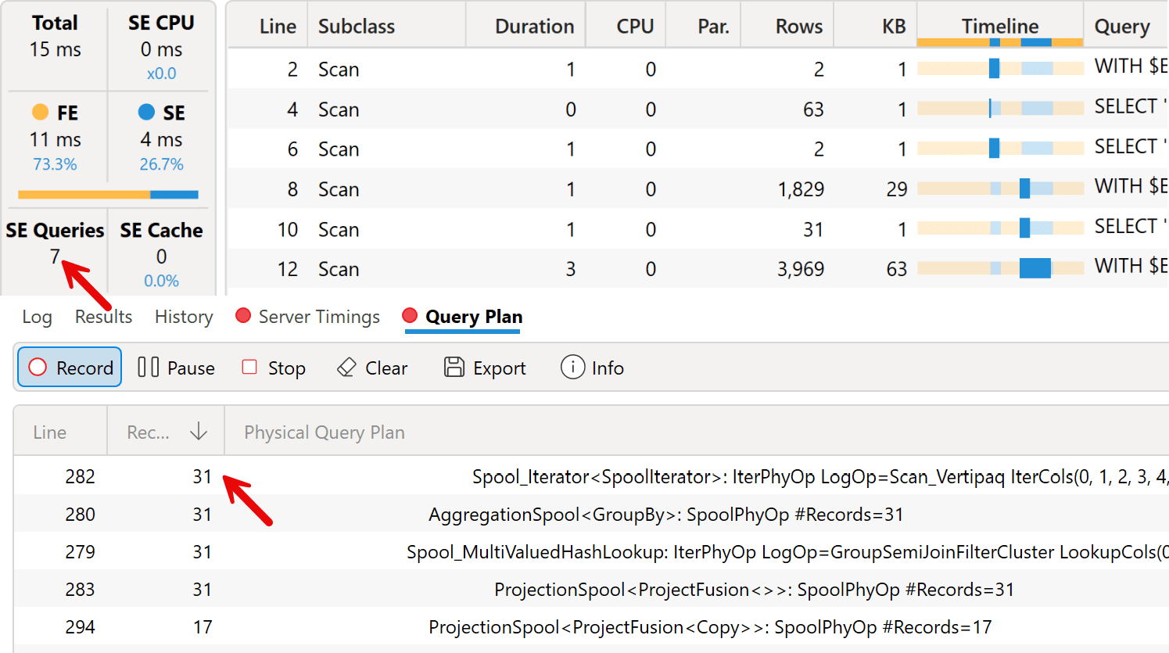The width and height of the screenshot is (1169, 653).
Task: Click the Info circle icon
Action: point(572,367)
